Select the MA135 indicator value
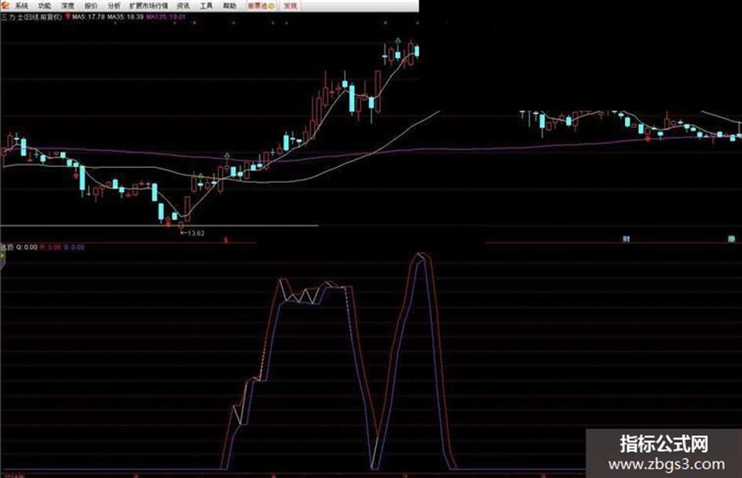Screen dimensions: 742x478 coord(166,17)
